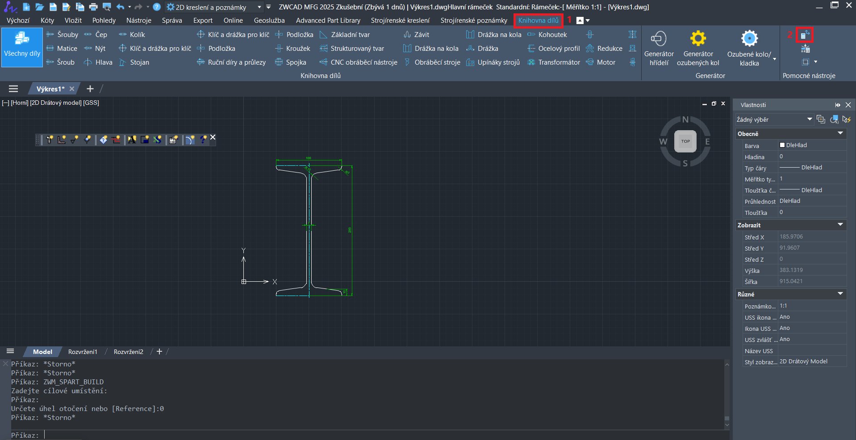
Task: Toggle the select objects icon in Vlastnosti
Action: (834, 119)
